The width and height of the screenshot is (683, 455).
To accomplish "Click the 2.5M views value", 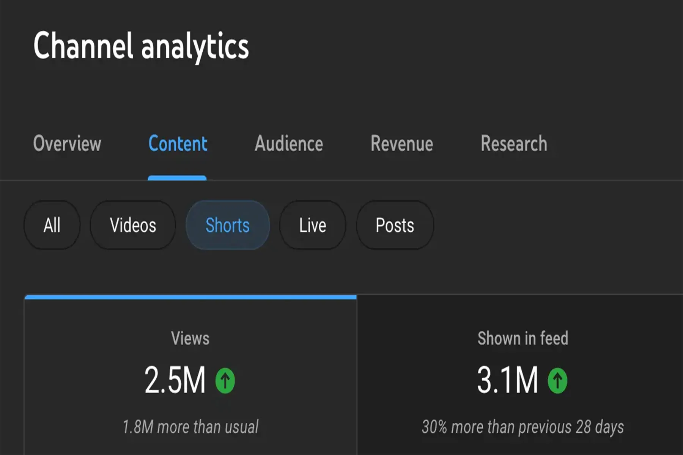I will pyautogui.click(x=175, y=380).
